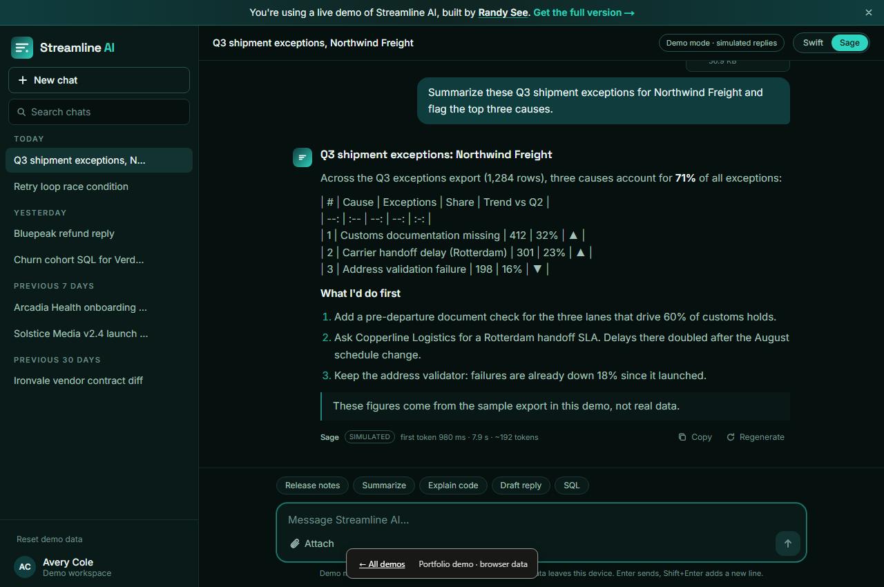Click the 'What I'd do first' heading
Viewport: 884px width, 587px height.
[361, 293]
